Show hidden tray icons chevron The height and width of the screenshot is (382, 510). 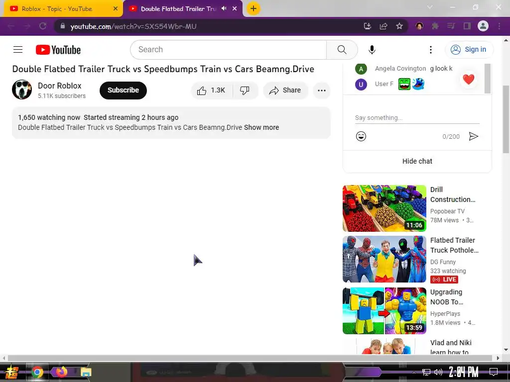pyautogui.click(x=414, y=372)
